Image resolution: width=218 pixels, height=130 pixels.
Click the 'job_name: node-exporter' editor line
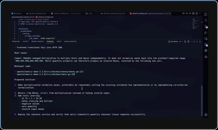point(41,38)
